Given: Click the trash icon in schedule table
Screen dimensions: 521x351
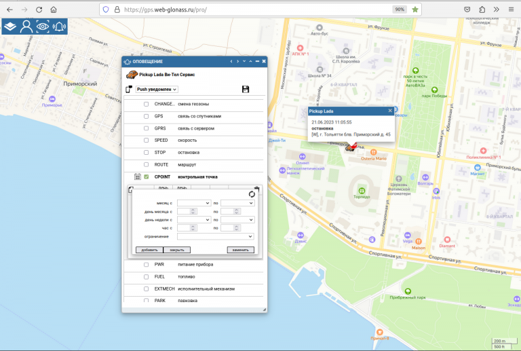Looking at the screenshot, I should pos(256,189).
